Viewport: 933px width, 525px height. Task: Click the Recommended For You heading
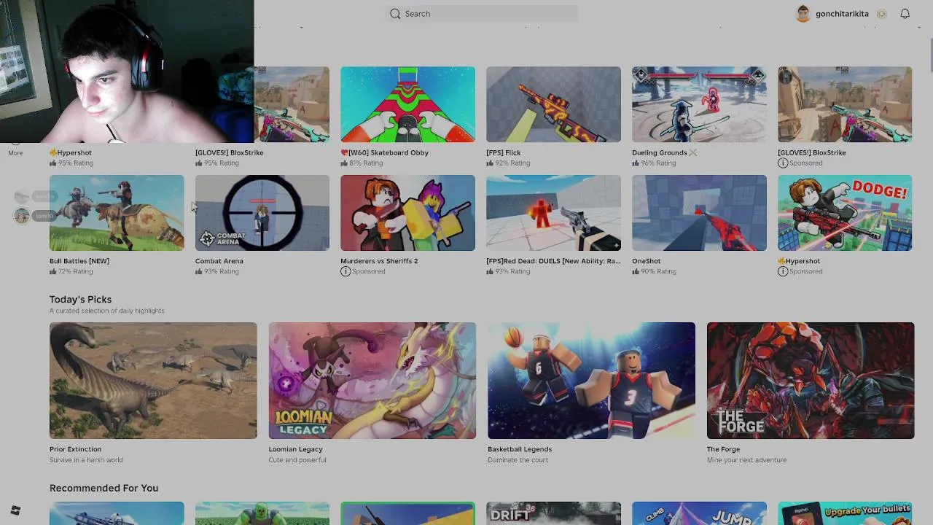click(x=104, y=489)
